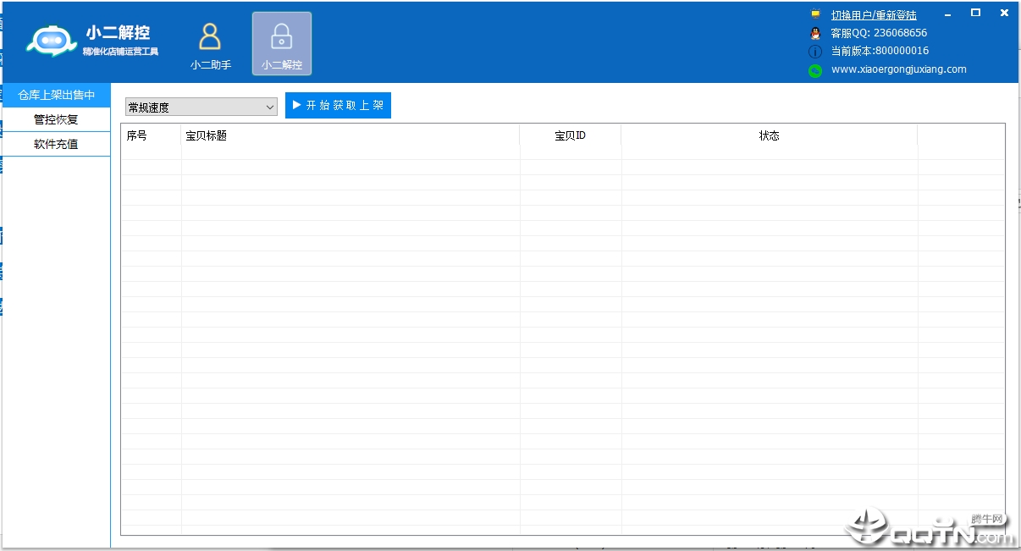
Task: Click the switch user computer icon
Action: tap(815, 14)
